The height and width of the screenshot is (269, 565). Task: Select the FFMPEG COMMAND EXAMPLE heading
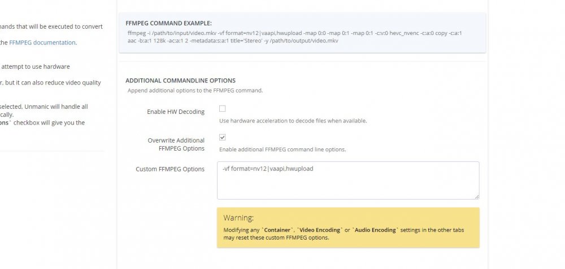pyautogui.click(x=168, y=23)
